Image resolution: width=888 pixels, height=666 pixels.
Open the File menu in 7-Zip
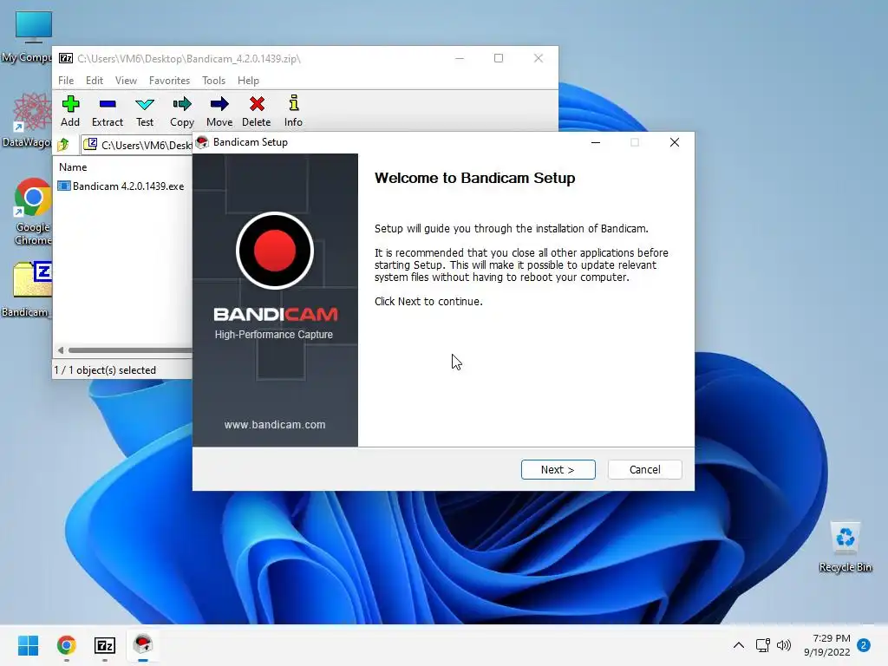[x=66, y=81]
